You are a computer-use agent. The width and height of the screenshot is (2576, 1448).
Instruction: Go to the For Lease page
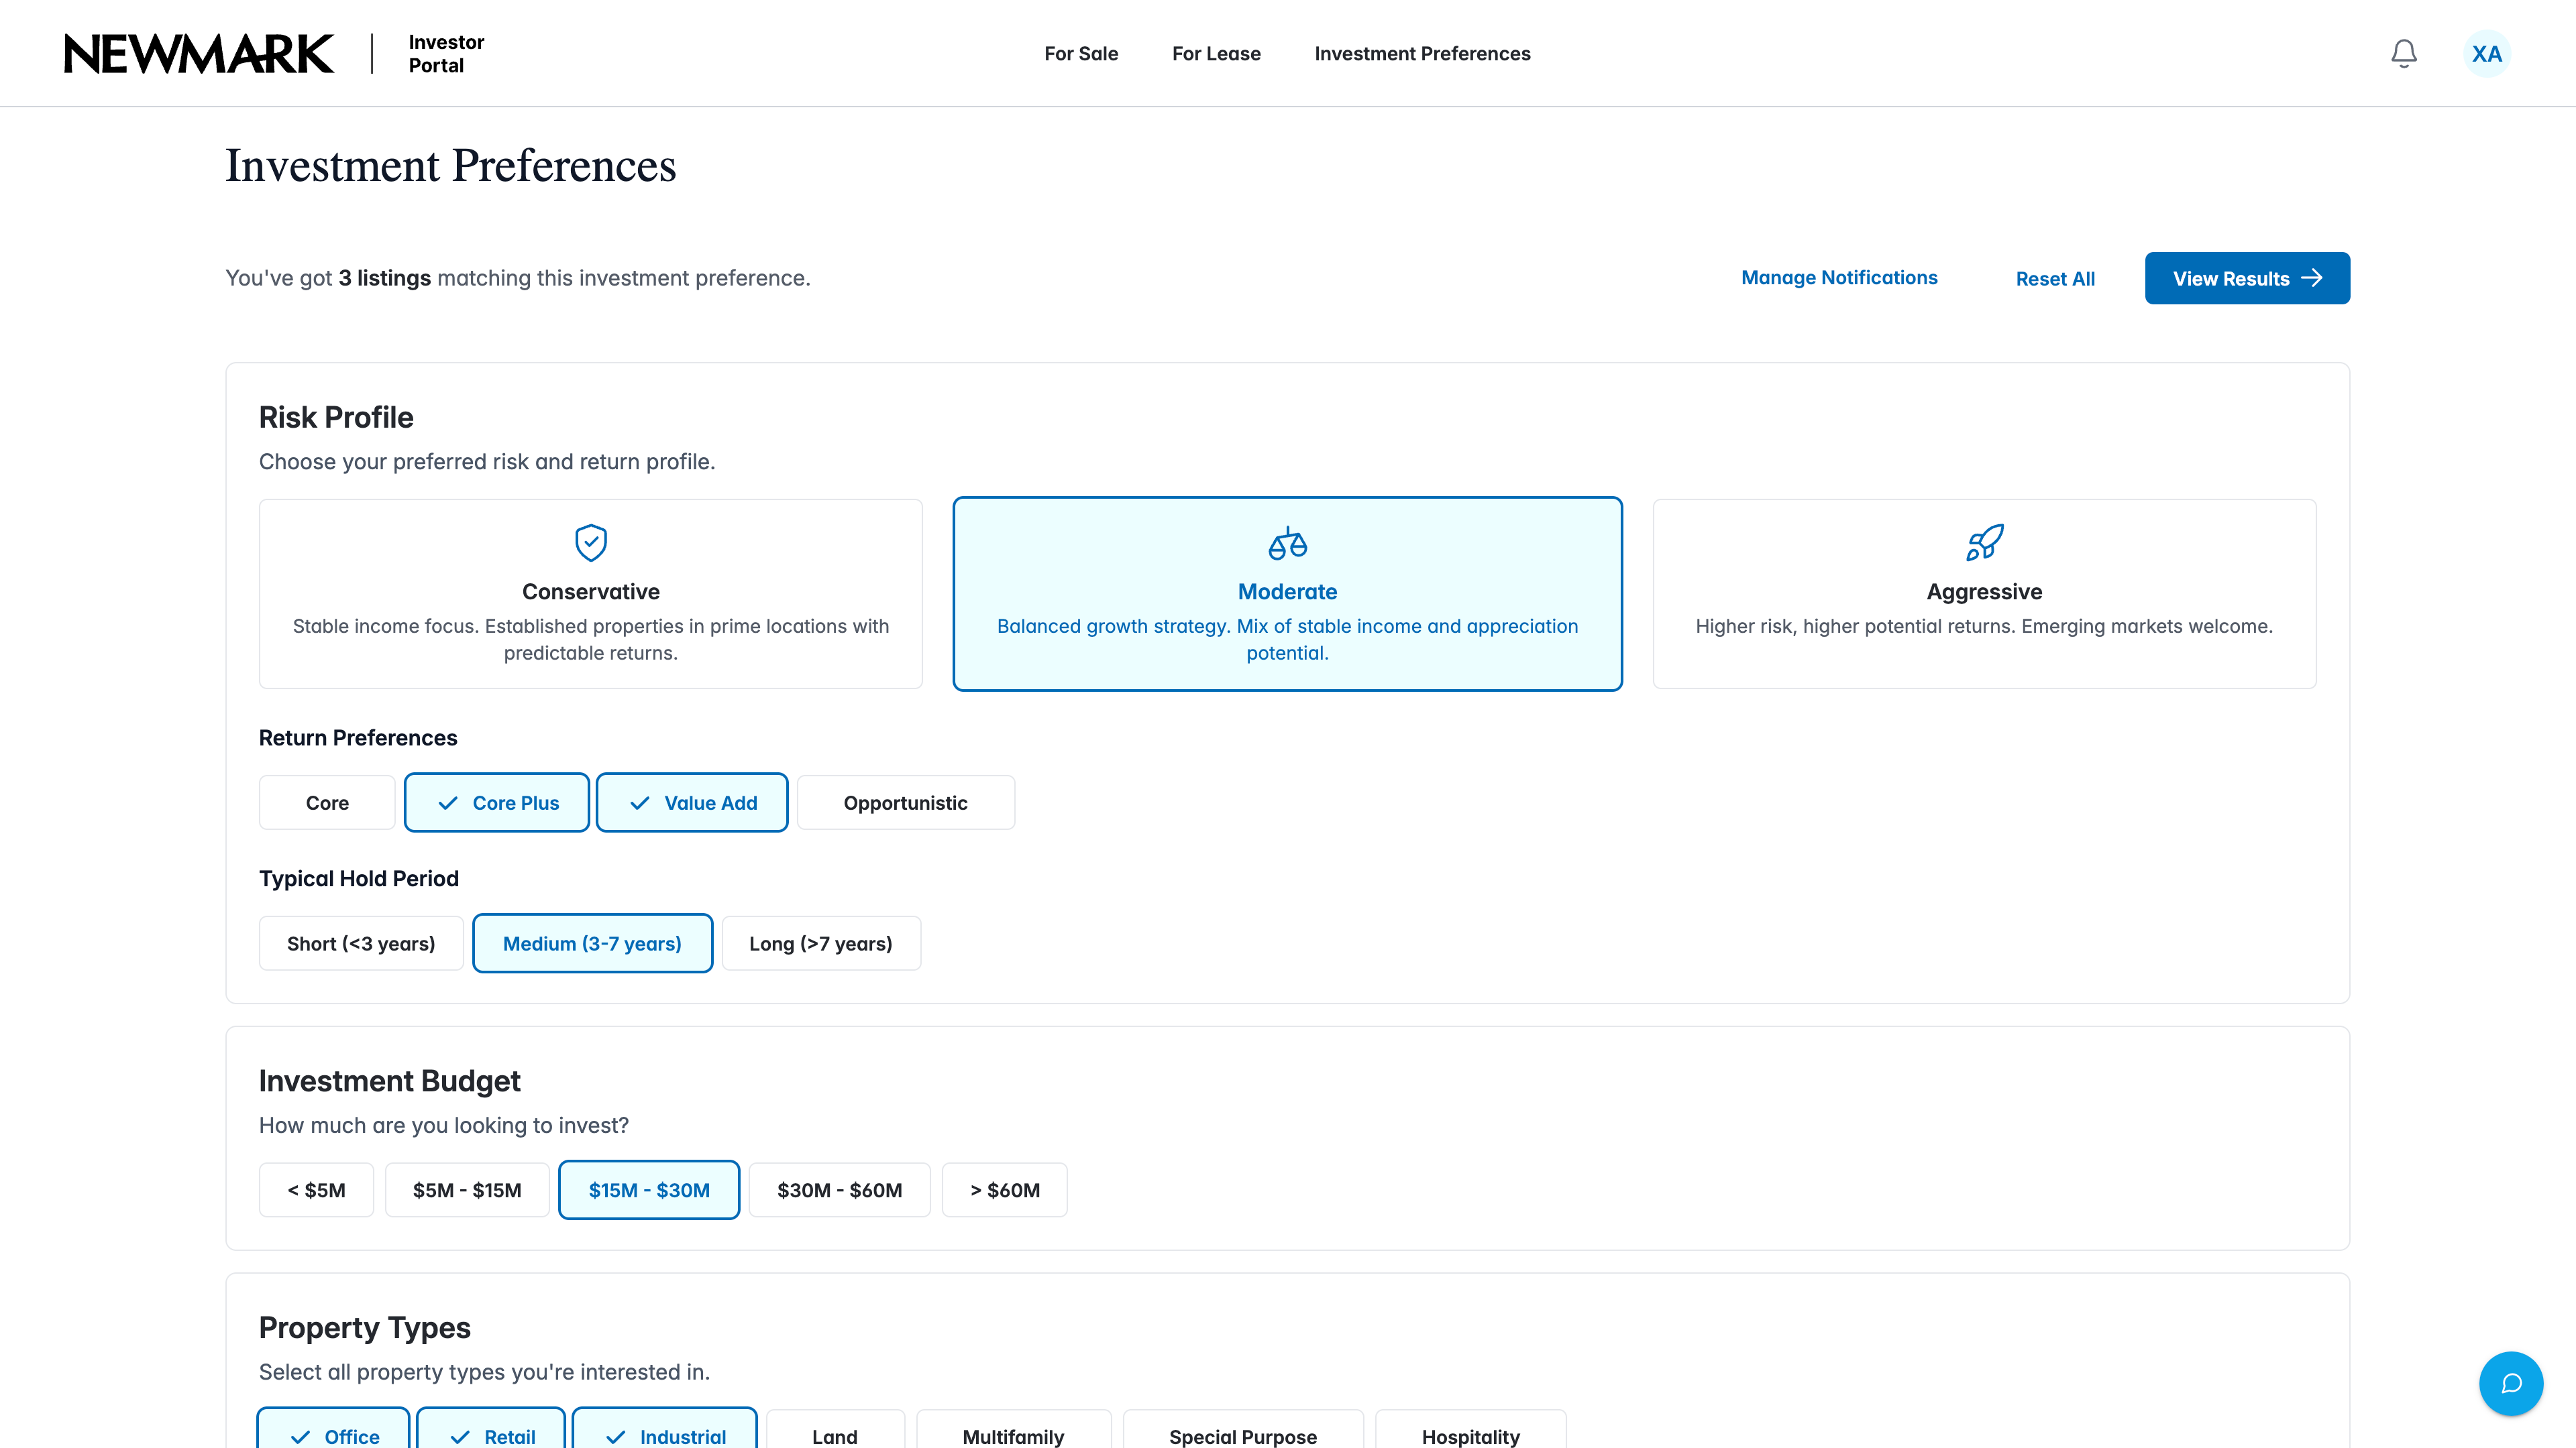1216,53
